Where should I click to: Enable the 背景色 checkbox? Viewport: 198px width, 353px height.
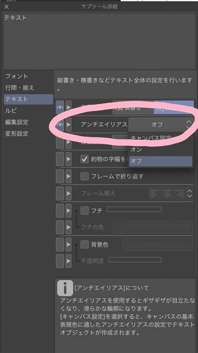(85, 245)
